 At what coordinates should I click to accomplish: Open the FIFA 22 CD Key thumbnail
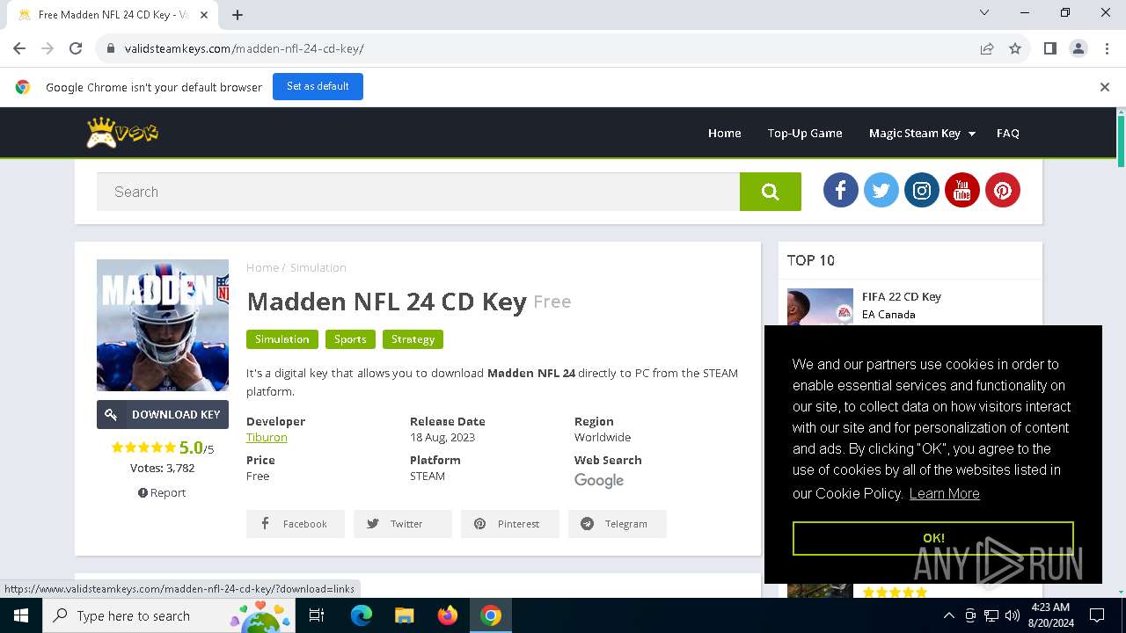(820, 307)
